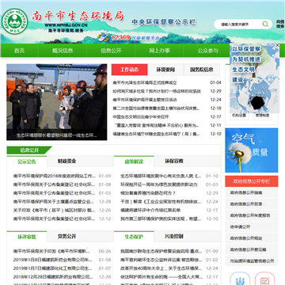Open the 工作动态 news item dated 12-24
The height and width of the screenshot is (285, 285).
tap(145, 100)
